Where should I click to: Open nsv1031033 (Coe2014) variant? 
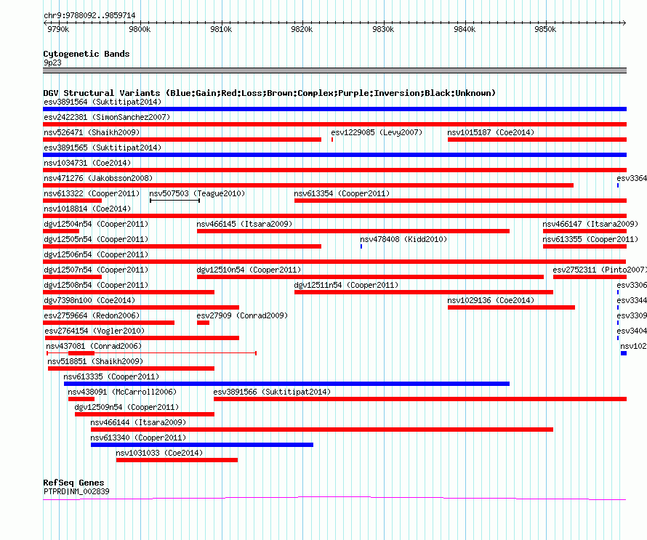pos(159,453)
